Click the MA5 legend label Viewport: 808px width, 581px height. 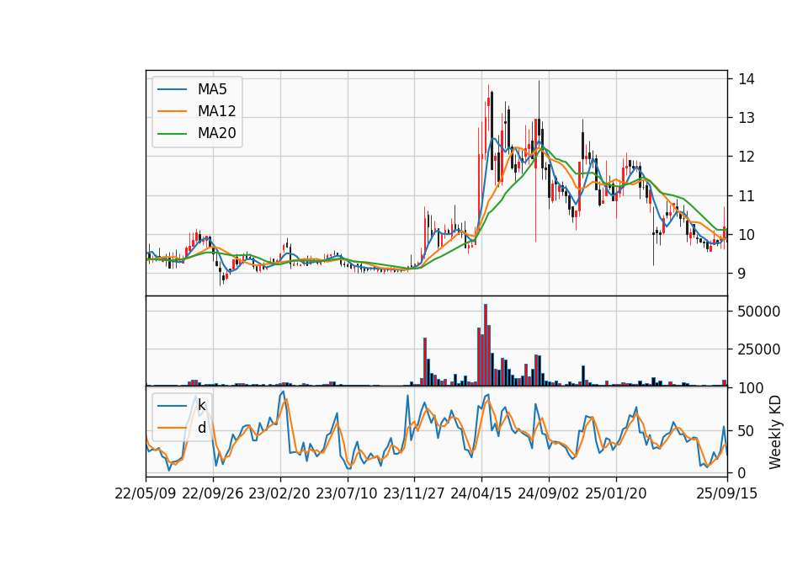tap(212, 89)
